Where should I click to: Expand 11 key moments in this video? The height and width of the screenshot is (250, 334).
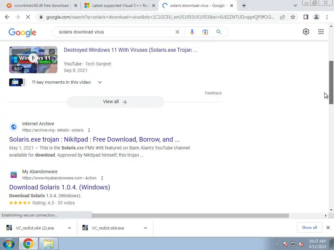(x=99, y=82)
